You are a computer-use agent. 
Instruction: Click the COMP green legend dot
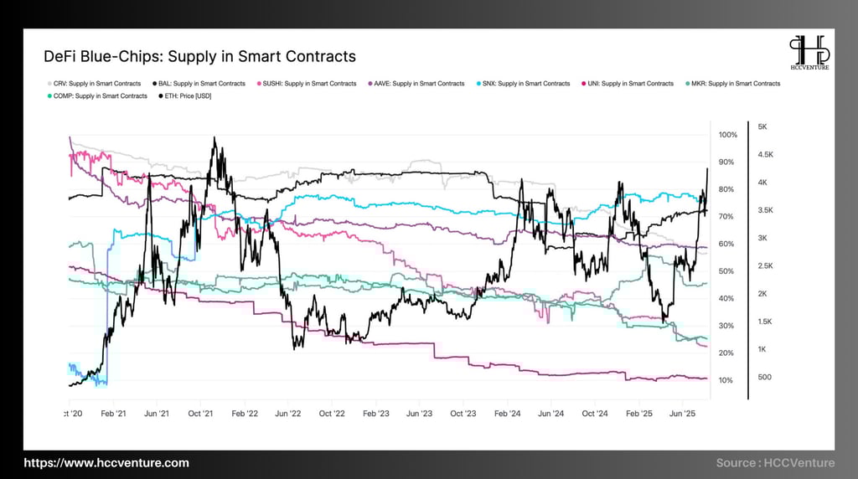coord(49,96)
